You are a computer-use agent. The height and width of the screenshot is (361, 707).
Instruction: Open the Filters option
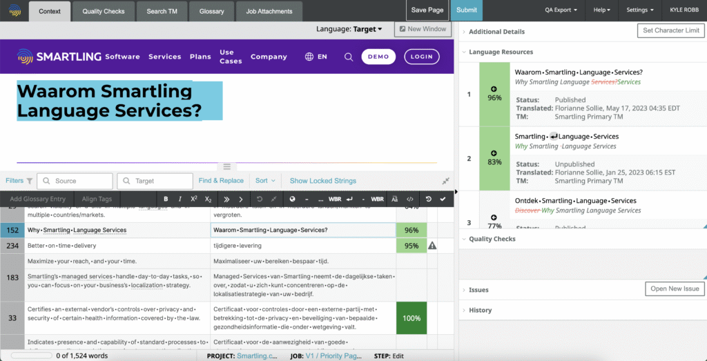[19, 181]
